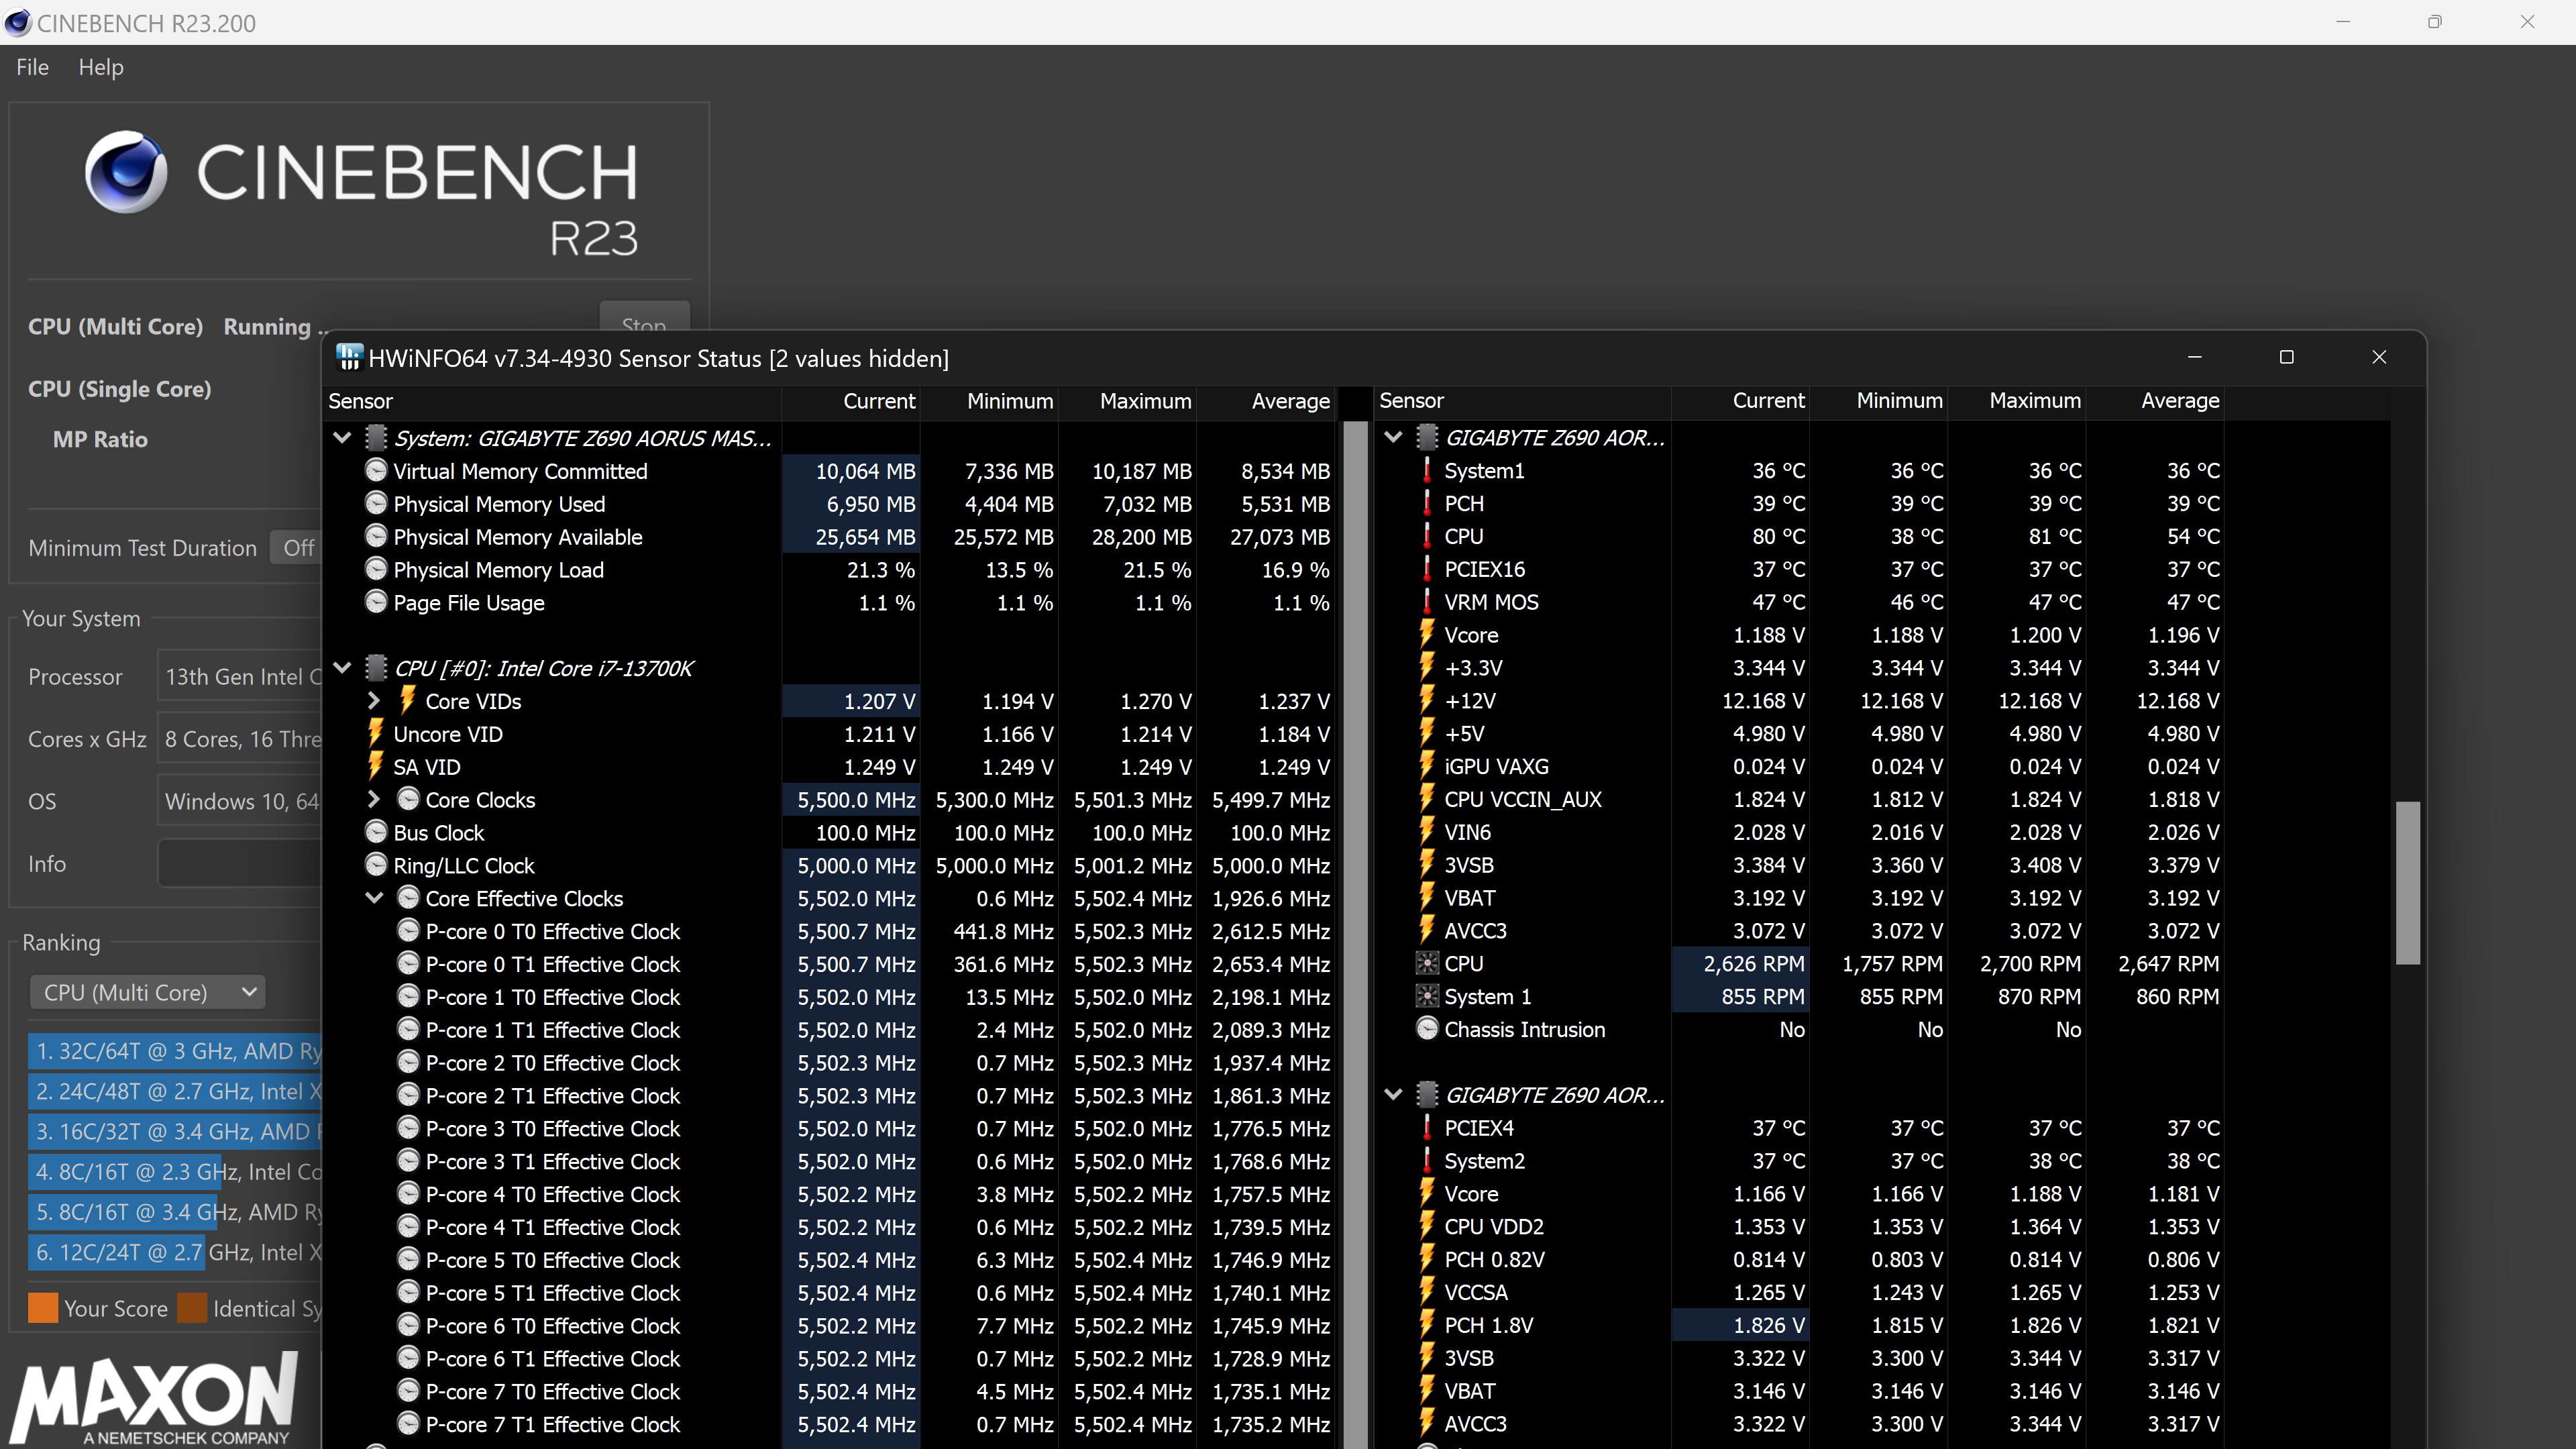The height and width of the screenshot is (1449, 2576).
Task: Click the lightning icon beside iGPU VAXG
Action: pos(1427,766)
